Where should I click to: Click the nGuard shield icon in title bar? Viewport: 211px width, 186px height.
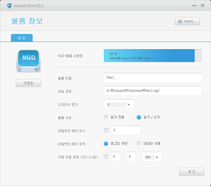(x=9, y=6)
